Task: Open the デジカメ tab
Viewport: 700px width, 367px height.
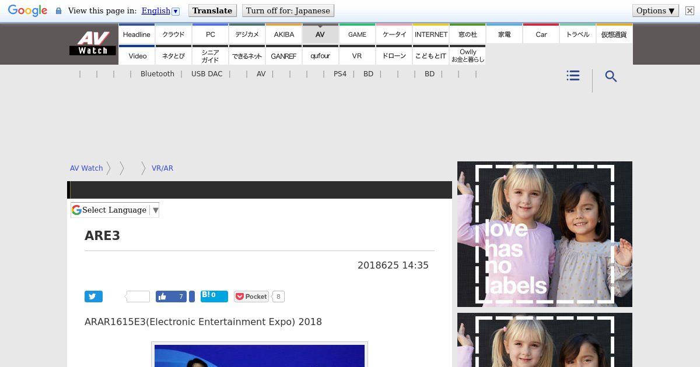Action: click(247, 34)
